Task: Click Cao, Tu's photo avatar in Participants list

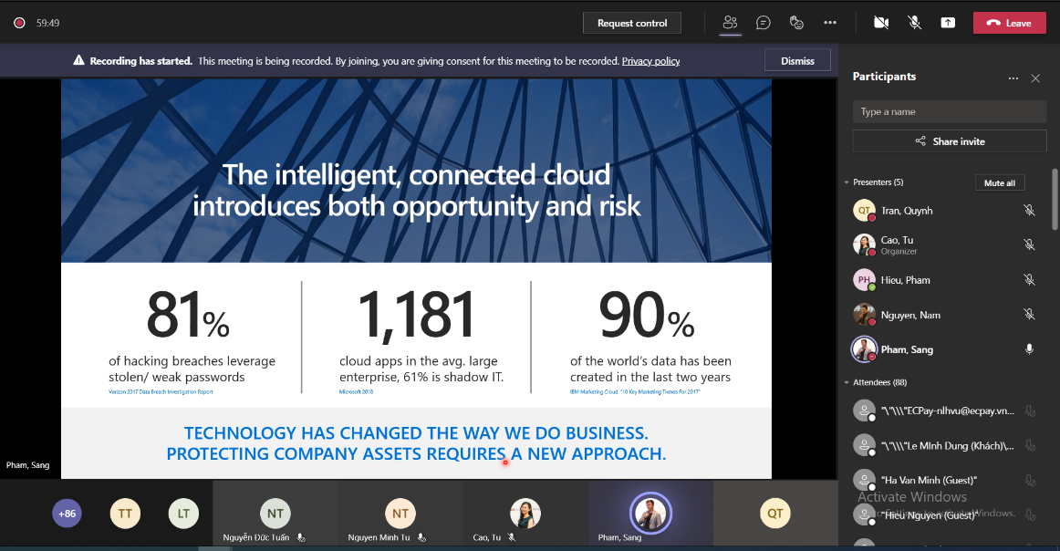Action: click(864, 244)
